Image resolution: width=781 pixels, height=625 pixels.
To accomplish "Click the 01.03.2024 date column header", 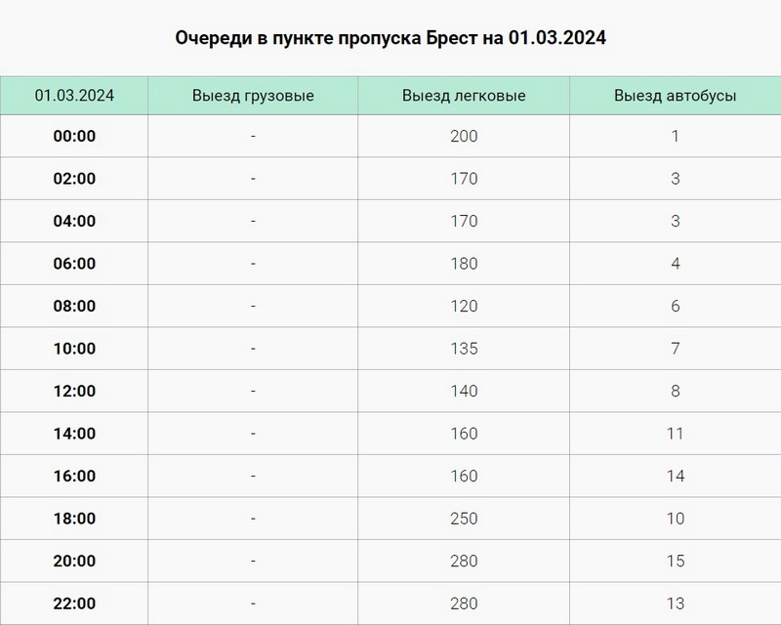I will pyautogui.click(x=74, y=96).
